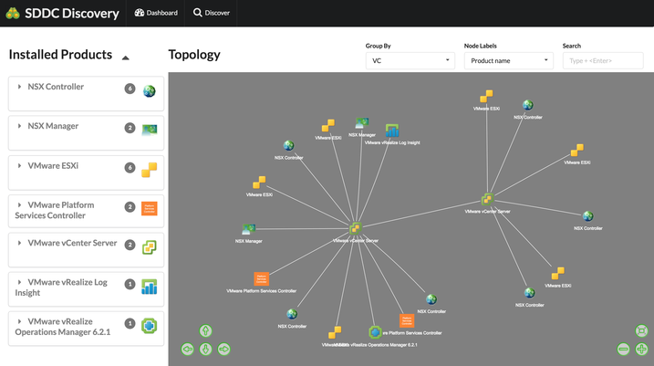This screenshot has height=366, width=654.
Task: Open the Node Labels dropdown
Action: [x=508, y=60]
